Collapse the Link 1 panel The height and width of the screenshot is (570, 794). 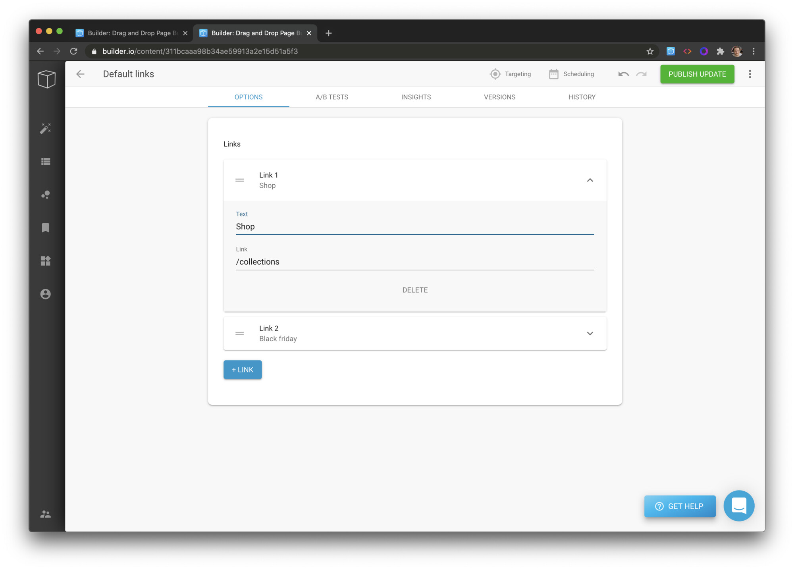590,180
